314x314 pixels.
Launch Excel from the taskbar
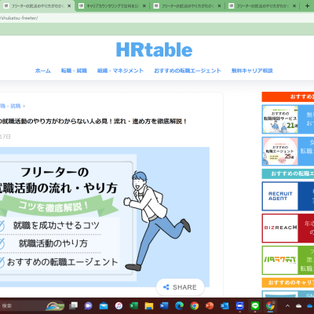(x=133, y=305)
